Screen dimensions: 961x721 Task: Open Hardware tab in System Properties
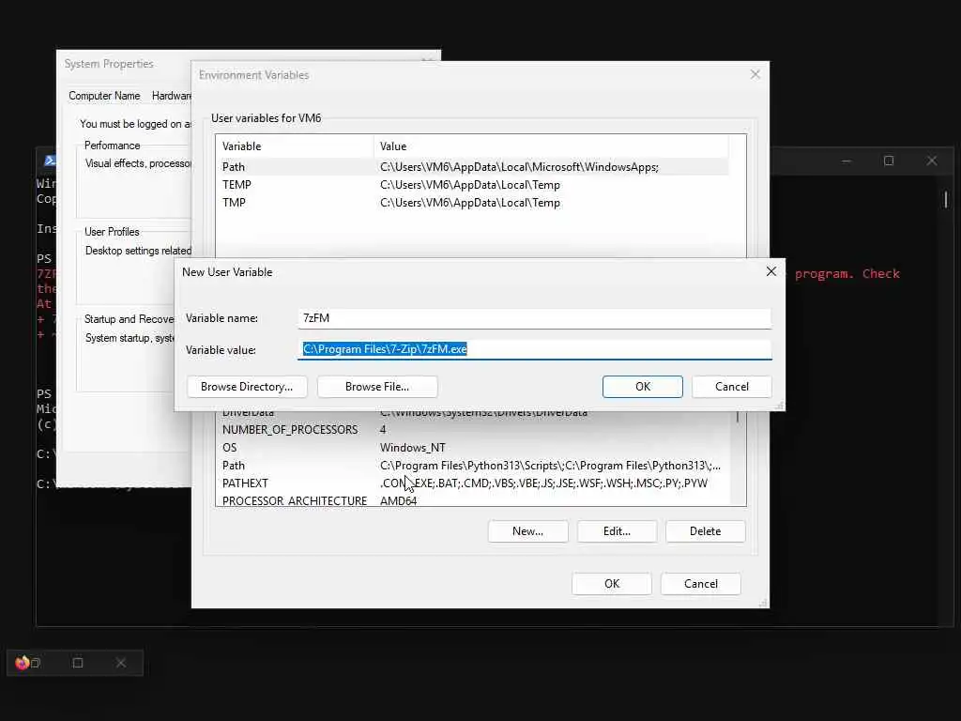(x=171, y=96)
